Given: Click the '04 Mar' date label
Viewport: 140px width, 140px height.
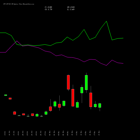Looking at the screenshot, I should [54, 133].
